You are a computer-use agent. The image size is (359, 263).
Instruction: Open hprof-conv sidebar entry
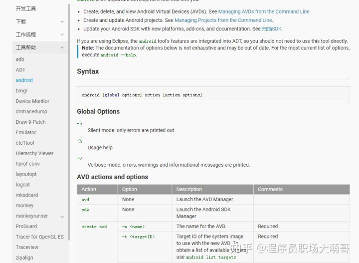28,164
